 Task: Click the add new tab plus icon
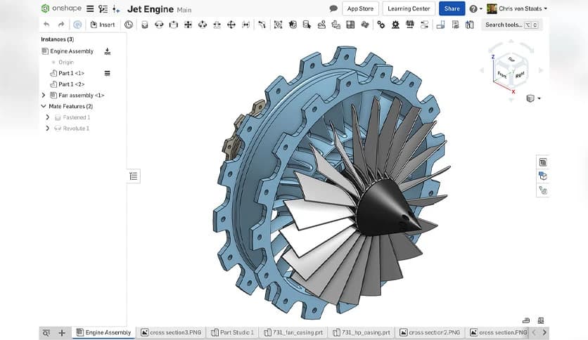62,332
